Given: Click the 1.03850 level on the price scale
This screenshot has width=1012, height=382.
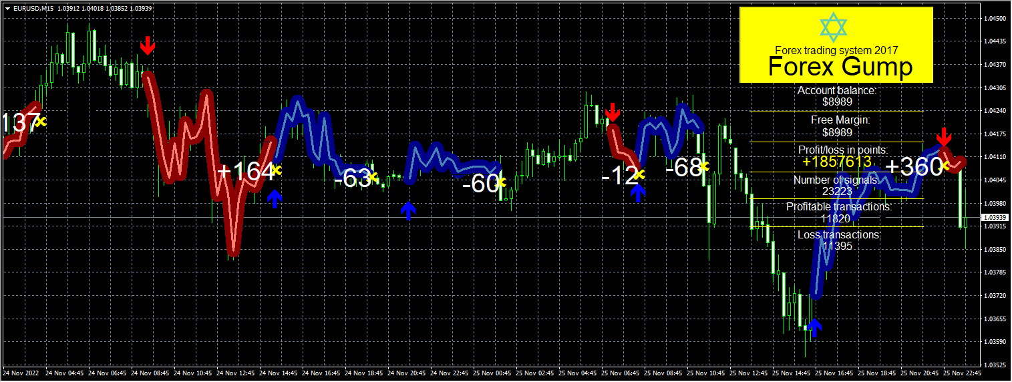Looking at the screenshot, I should point(995,249).
